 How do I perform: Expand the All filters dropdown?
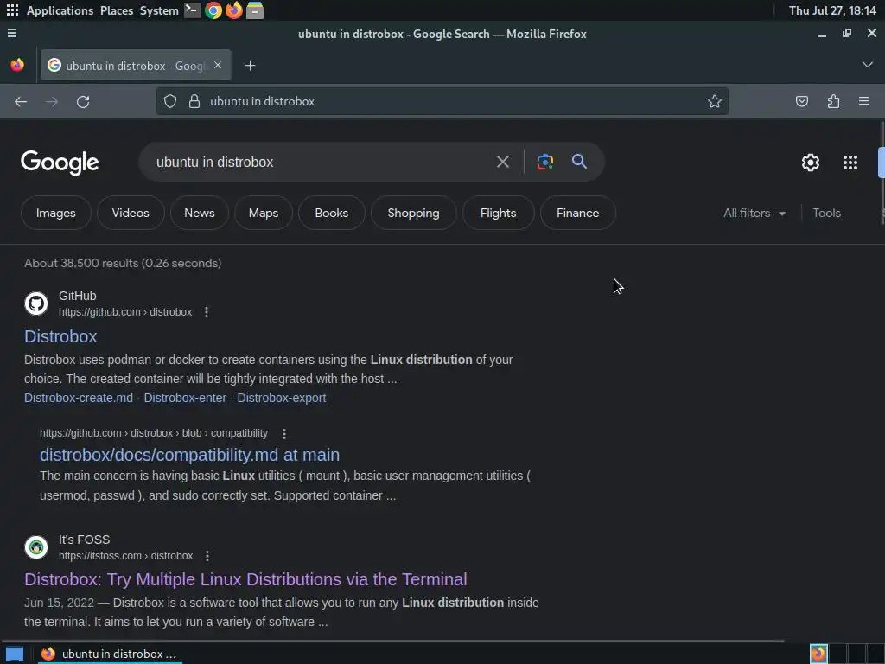754,214
